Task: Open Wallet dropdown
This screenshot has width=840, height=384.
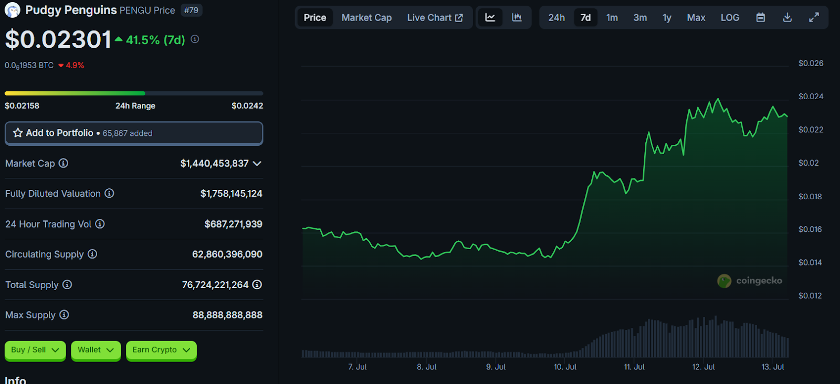Action: [96, 350]
